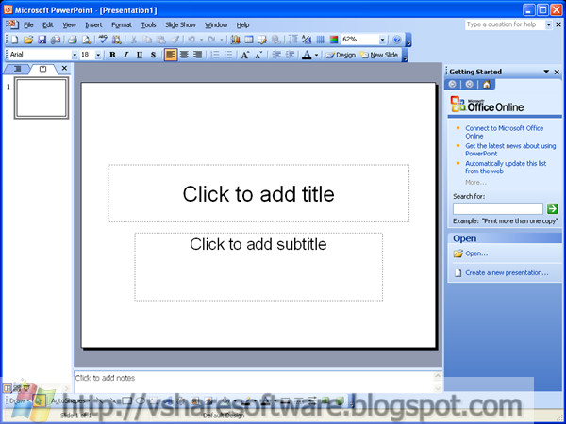Click the Insert Hyperlink globe icon
The height and width of the screenshot is (424, 566).
coord(276,40)
